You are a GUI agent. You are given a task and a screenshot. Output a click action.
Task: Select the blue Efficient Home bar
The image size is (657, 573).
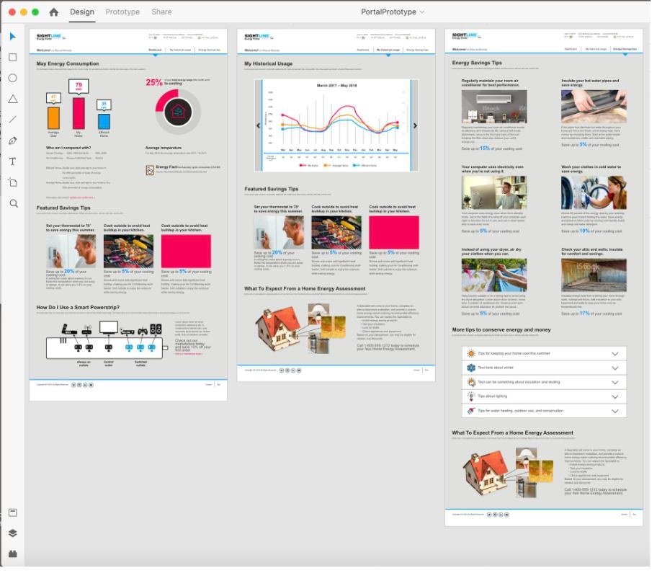[x=104, y=123]
